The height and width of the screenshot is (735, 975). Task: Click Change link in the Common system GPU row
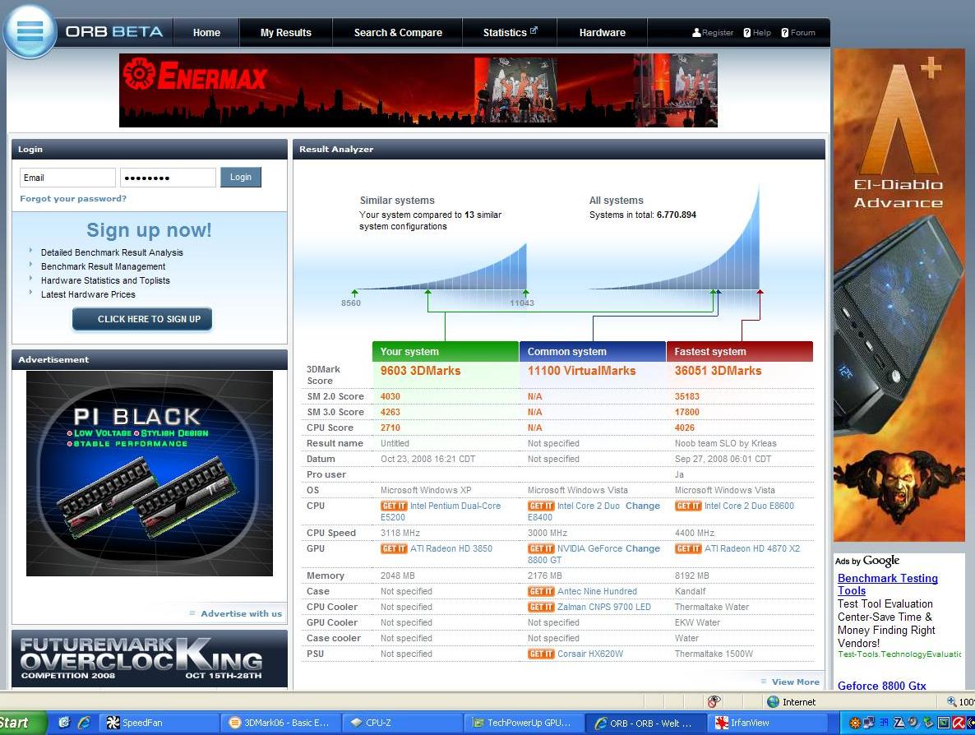(642, 548)
